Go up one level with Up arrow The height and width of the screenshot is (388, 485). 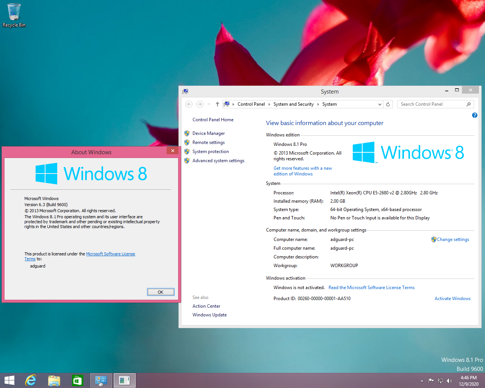click(x=217, y=104)
